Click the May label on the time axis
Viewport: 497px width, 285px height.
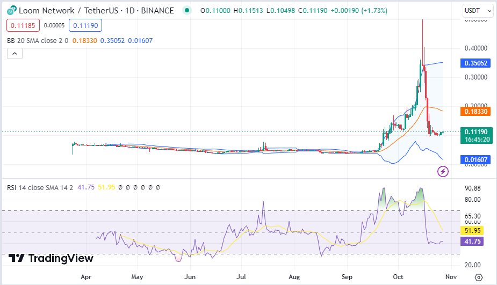coord(137,277)
